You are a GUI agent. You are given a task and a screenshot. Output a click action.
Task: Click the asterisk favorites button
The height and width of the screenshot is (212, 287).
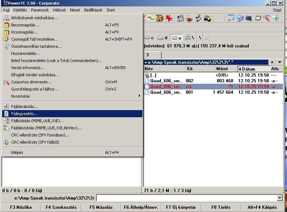click(x=272, y=62)
